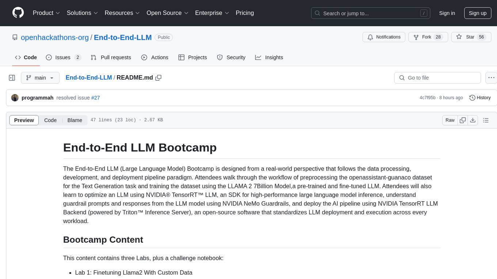Select the Blame view
Viewport: 497px width, 279px height.
coord(75,120)
